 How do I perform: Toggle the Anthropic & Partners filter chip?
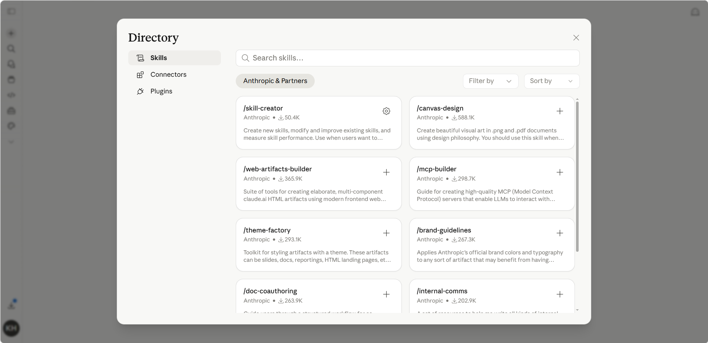275,81
